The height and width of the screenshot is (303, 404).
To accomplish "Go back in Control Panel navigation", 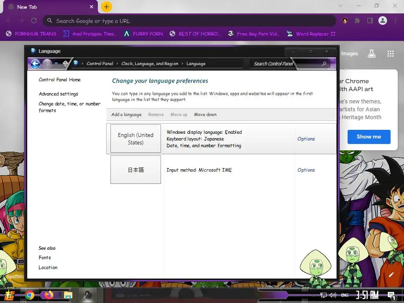I will coord(36,64).
